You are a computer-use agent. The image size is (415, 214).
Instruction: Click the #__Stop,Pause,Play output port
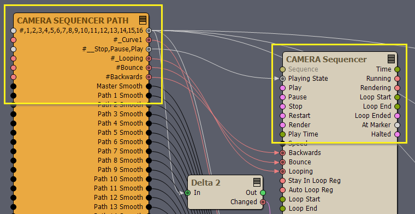click(149, 49)
